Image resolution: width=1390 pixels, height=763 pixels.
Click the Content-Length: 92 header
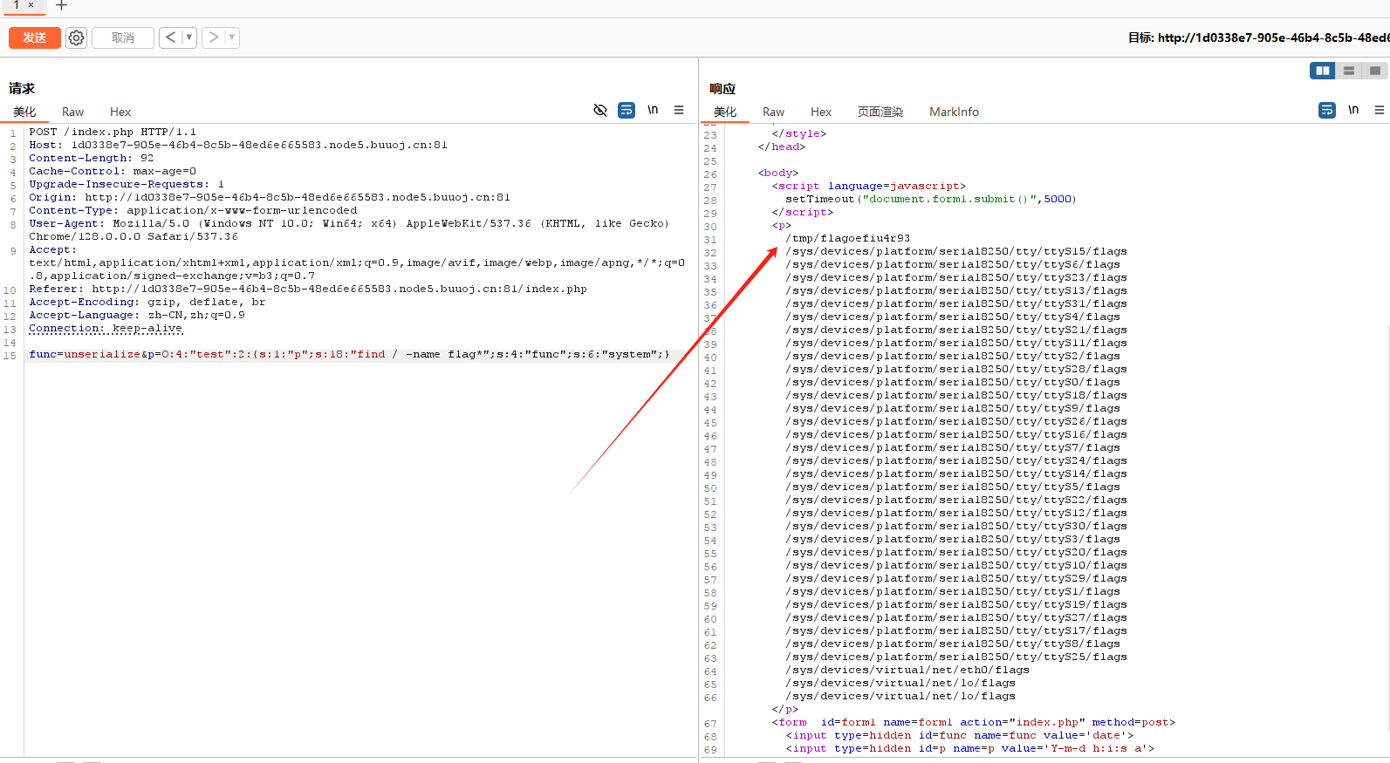pos(92,158)
